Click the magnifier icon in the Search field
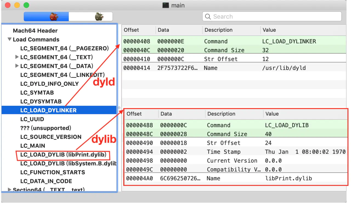The image size is (351, 205). coord(208,17)
